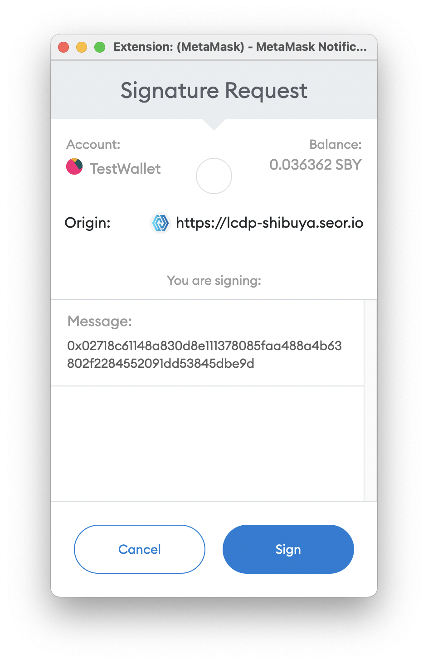The height and width of the screenshot is (664, 428).
Task: Minimize the window with the yellow button
Action: [82, 47]
